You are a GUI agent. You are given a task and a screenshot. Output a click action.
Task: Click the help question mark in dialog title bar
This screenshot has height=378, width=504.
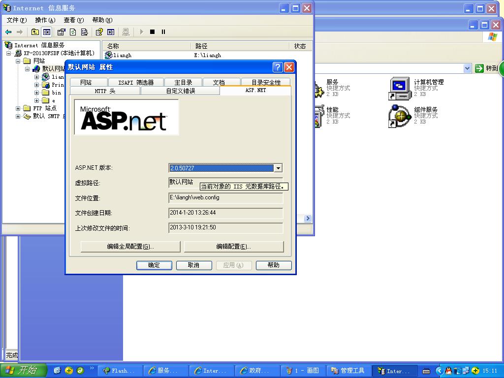[278, 67]
